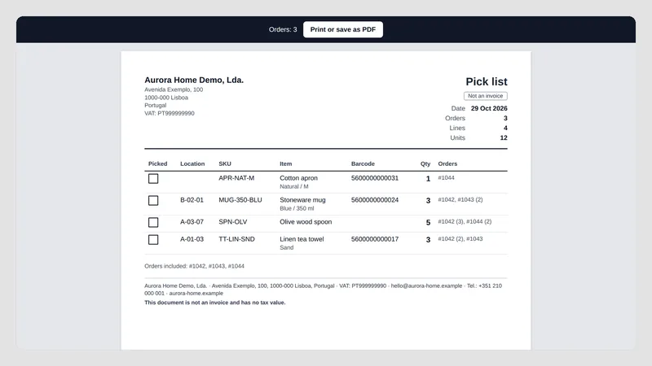The image size is (652, 366).
Task: Click the Qty column header
Action: 425,164
